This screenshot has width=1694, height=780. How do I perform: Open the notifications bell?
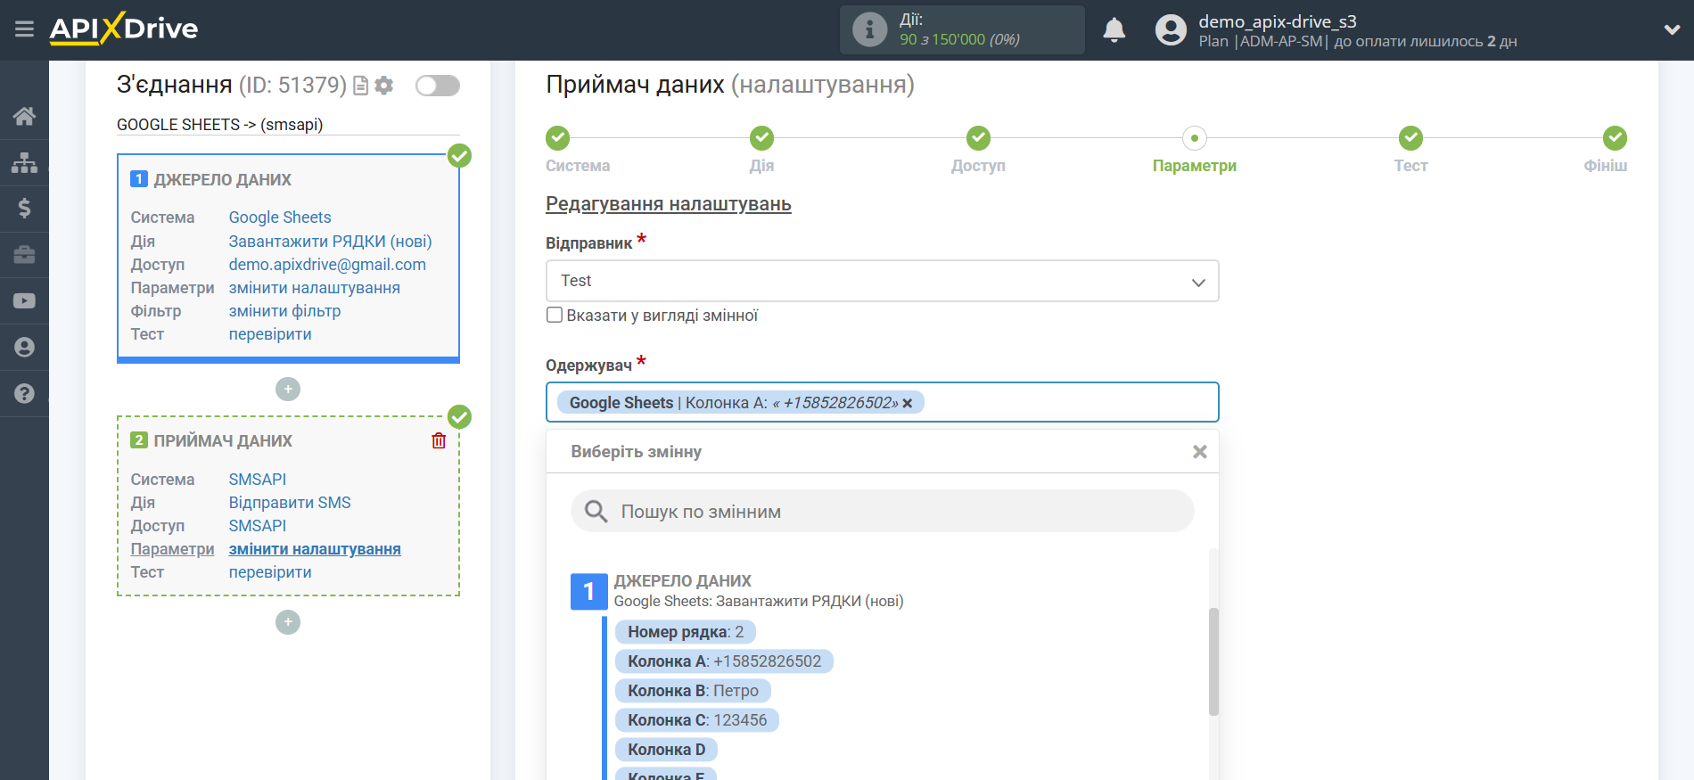tap(1114, 29)
